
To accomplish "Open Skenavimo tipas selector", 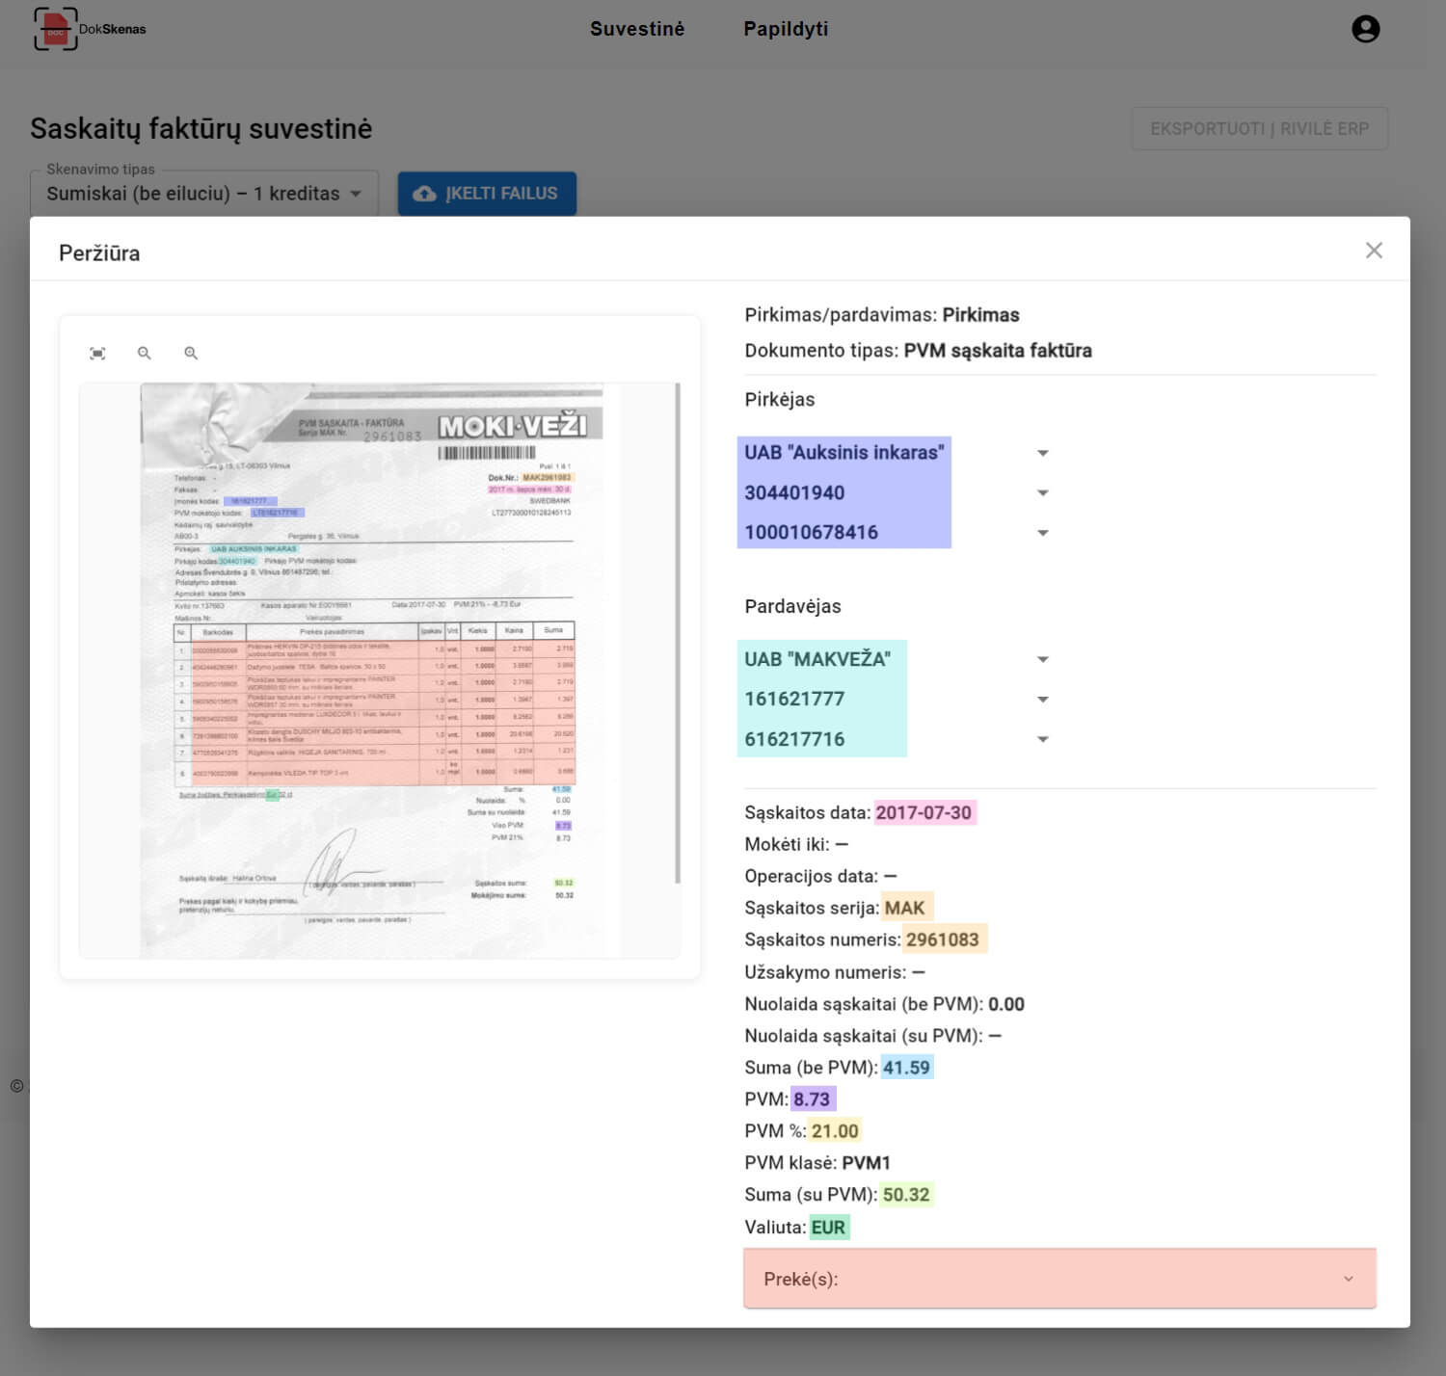I will 203,194.
